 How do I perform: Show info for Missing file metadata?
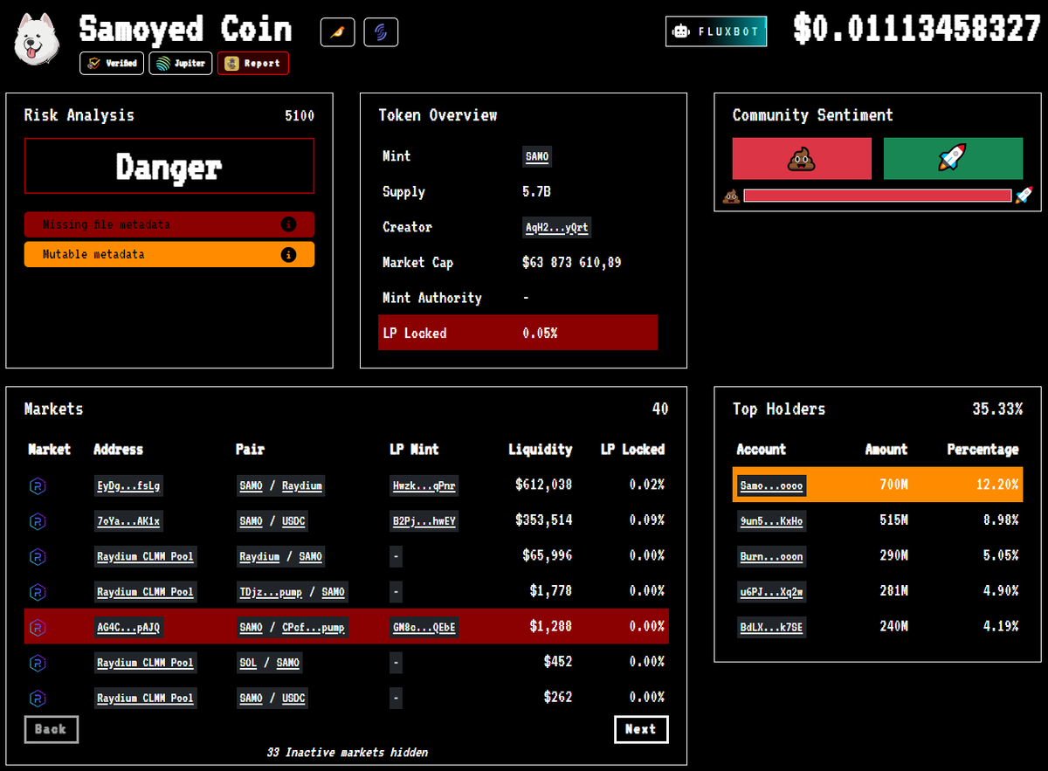[288, 224]
